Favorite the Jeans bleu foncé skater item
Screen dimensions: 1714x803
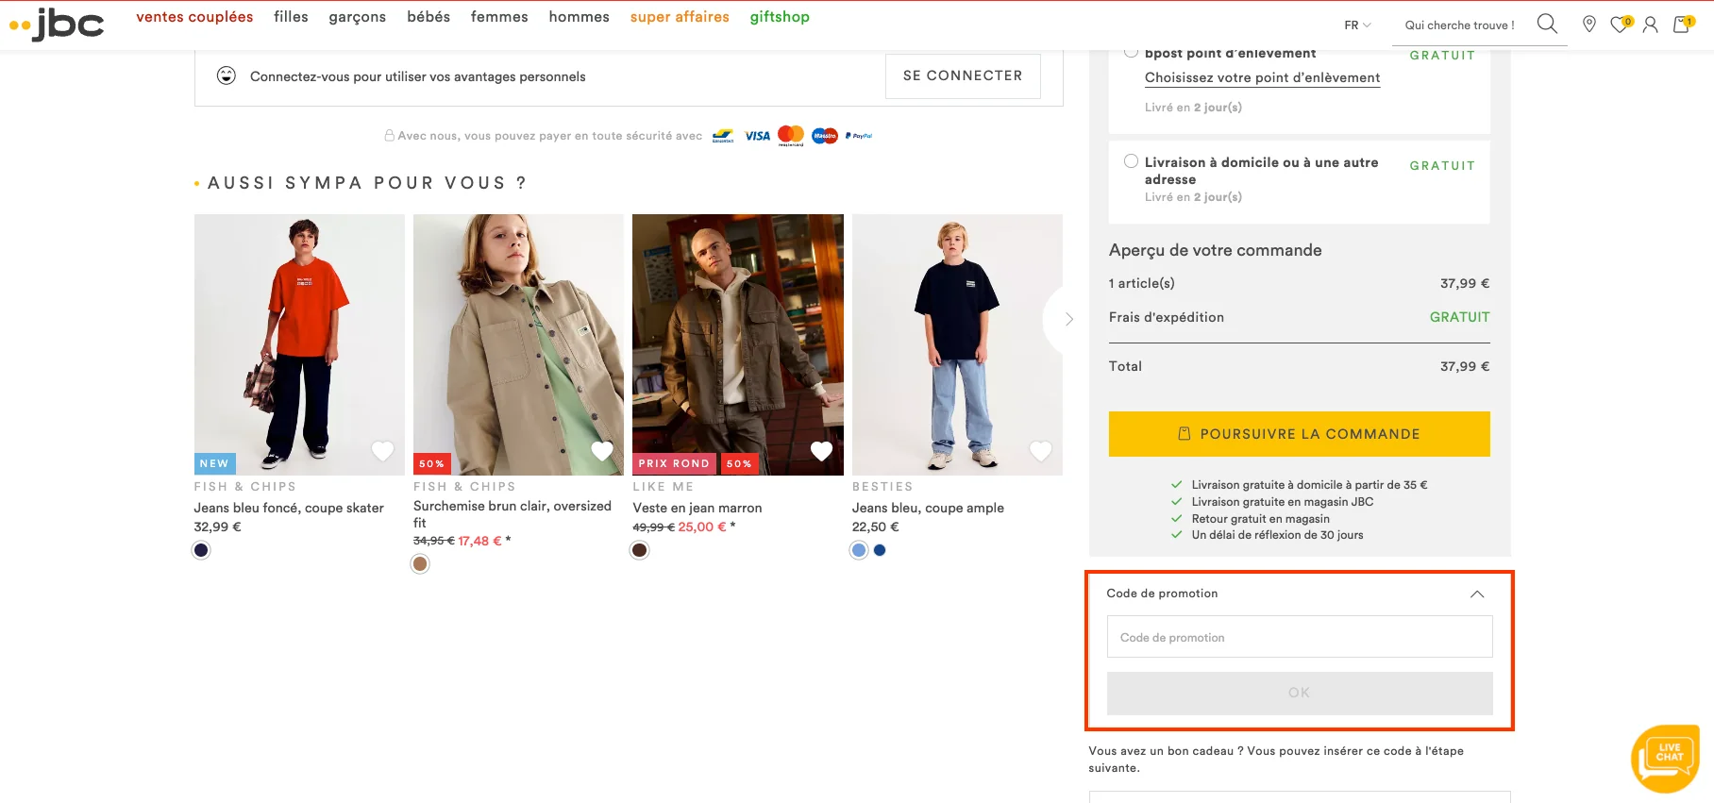click(x=382, y=451)
